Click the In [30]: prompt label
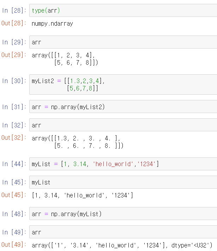Viewport: 217px width, 251px height. click(x=14, y=81)
